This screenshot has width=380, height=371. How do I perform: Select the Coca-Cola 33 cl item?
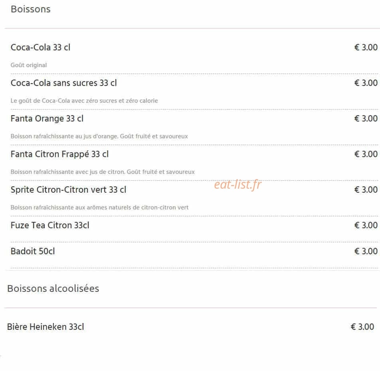click(x=40, y=47)
